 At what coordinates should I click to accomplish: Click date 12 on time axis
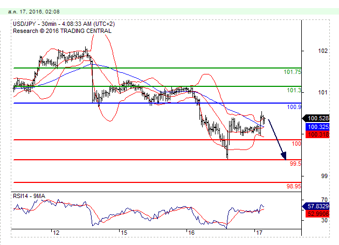pos(56,233)
